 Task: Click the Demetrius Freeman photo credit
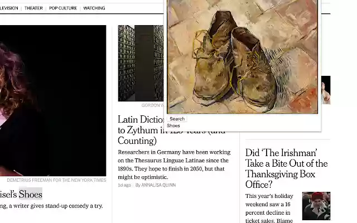(x=56, y=180)
